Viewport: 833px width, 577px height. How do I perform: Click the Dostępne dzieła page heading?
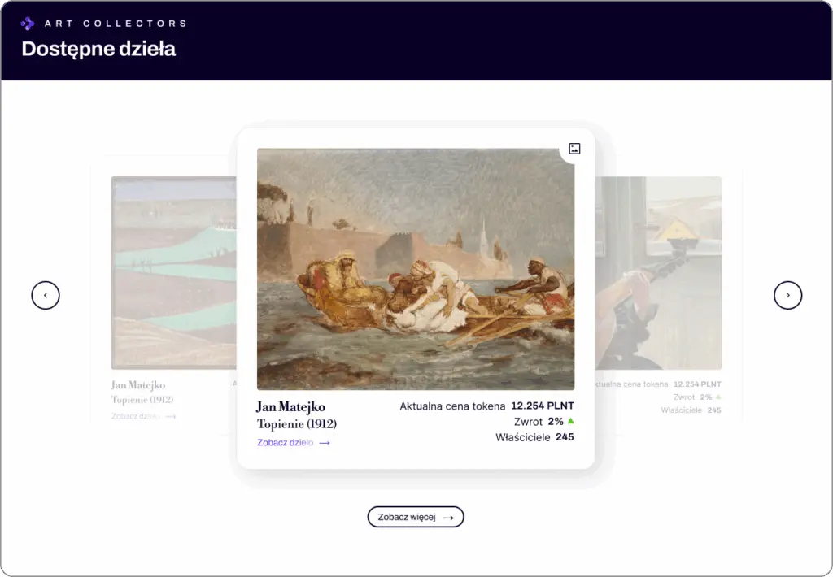pyautogui.click(x=98, y=49)
